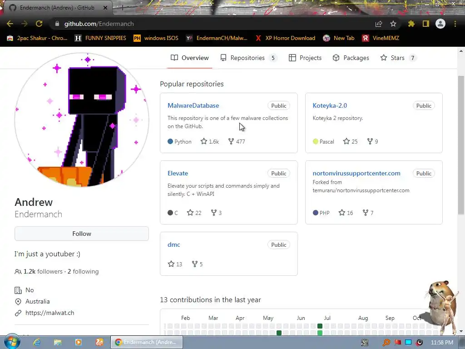View Koteyka-2.0 25 stargazers

tap(350, 142)
